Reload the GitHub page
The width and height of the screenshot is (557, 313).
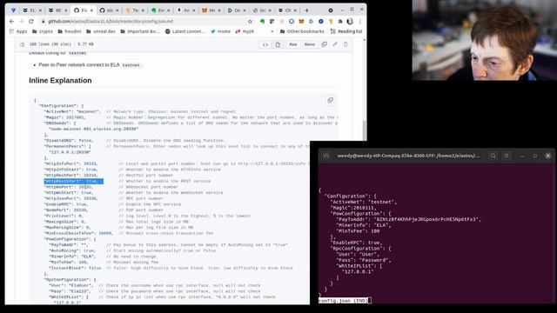pyautogui.click(x=31, y=21)
